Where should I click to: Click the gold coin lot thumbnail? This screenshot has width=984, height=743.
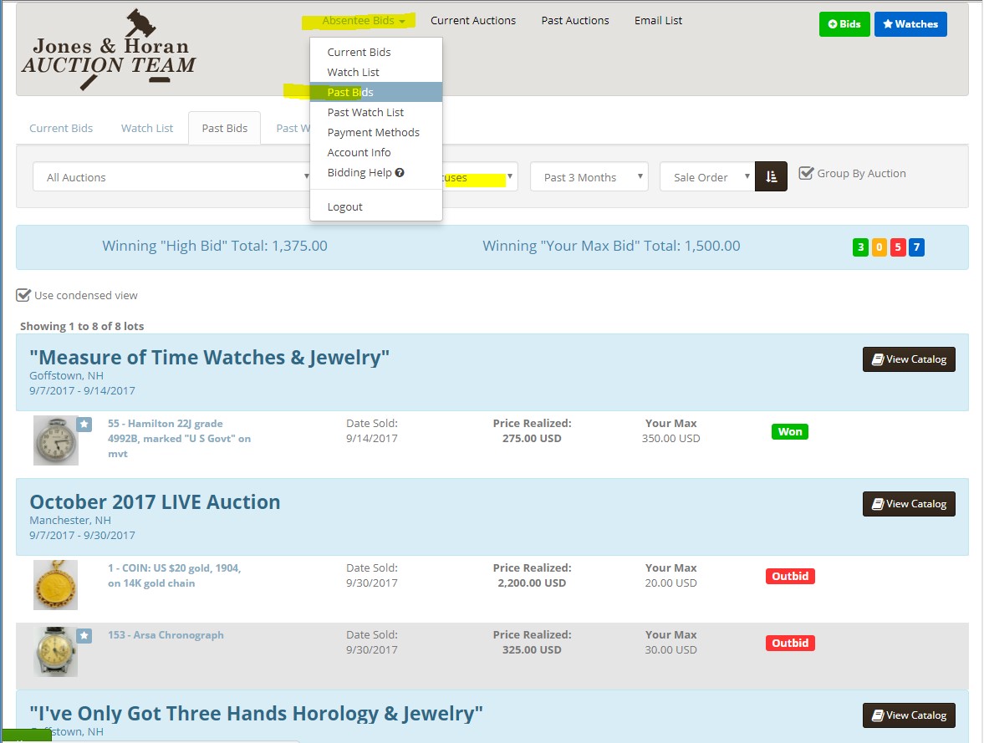[56, 585]
